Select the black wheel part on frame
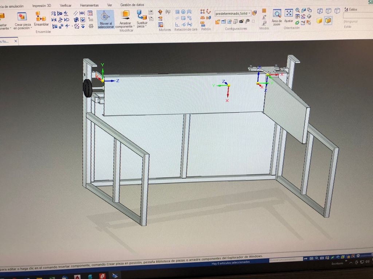373x279 pixels. (87, 88)
